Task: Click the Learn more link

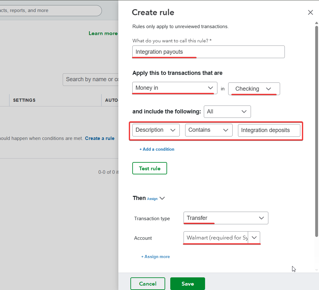Action: coord(103,33)
